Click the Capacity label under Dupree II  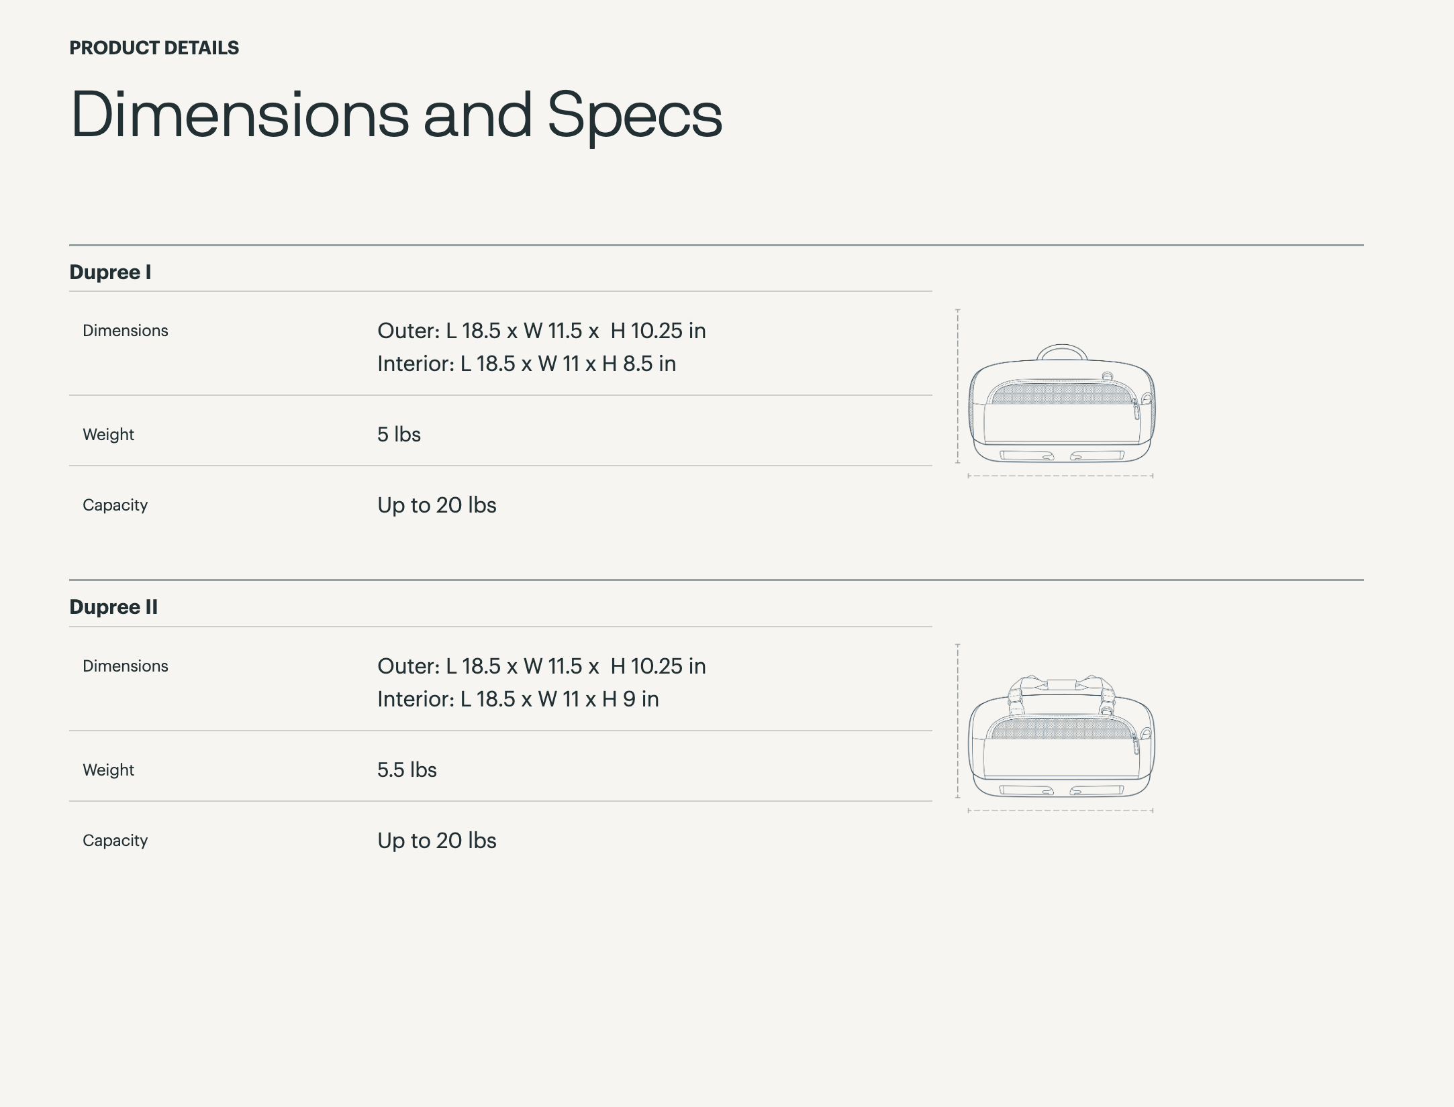115,841
